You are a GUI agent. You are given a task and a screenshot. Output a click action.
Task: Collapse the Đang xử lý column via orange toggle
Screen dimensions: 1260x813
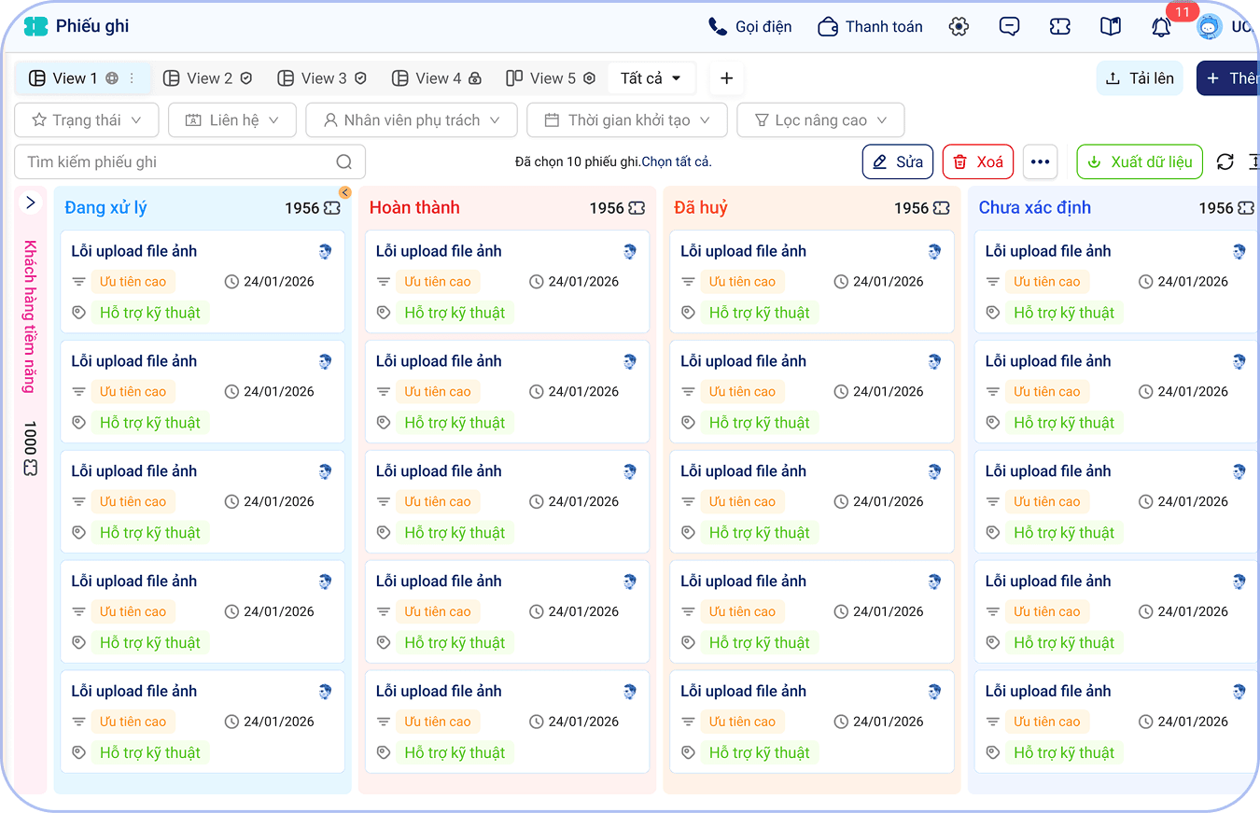coord(344,192)
